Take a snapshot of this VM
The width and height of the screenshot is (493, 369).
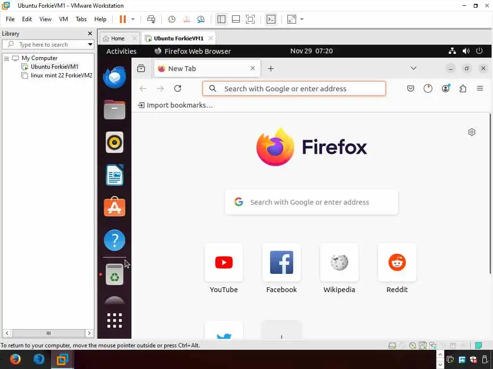[172, 19]
